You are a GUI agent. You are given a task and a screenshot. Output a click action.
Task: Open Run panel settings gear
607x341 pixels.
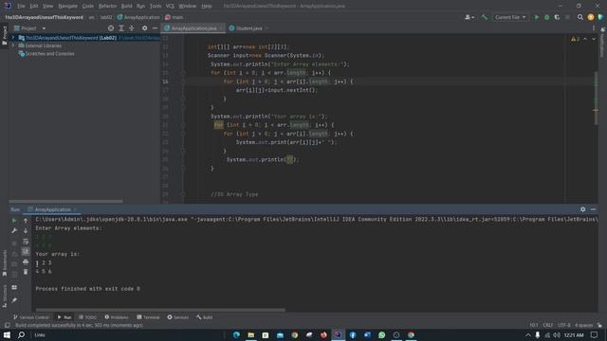coord(582,209)
